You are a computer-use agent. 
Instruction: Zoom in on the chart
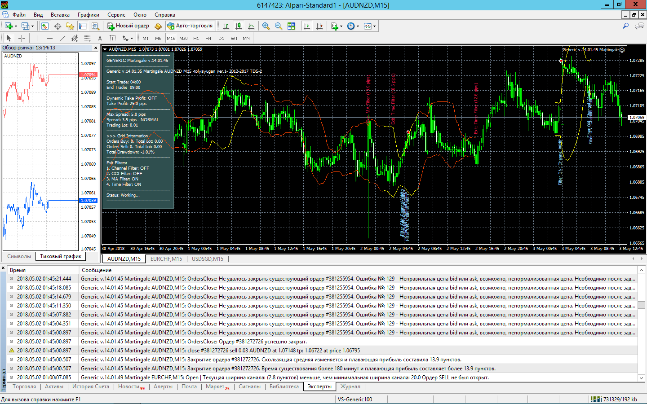(266, 26)
